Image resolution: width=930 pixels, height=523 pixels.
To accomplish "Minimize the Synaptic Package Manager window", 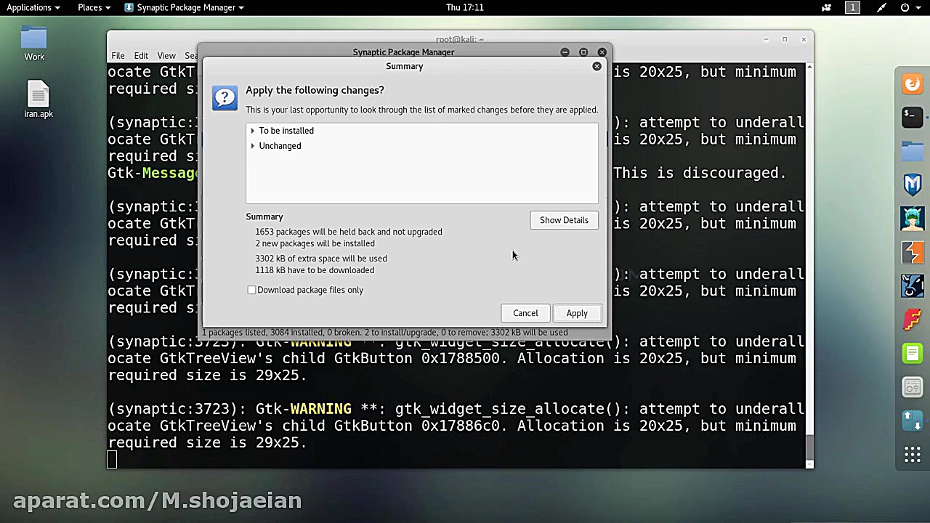I will click(565, 52).
